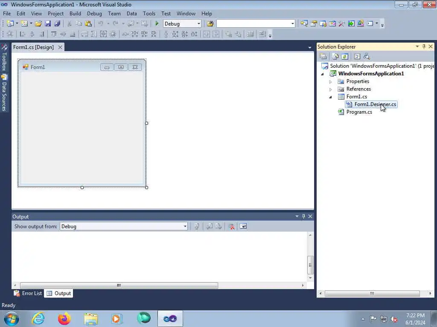Click the Save All icon

[57, 24]
